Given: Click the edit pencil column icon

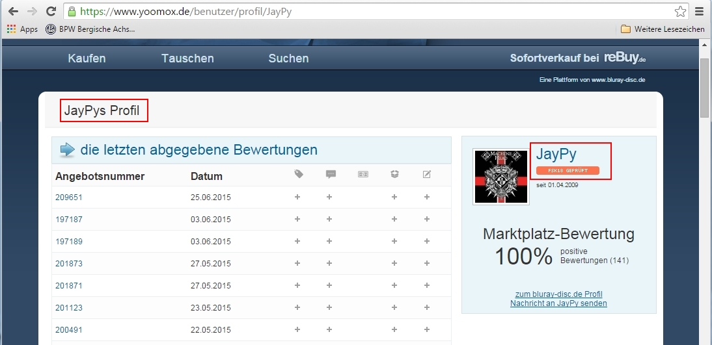Looking at the screenshot, I should [427, 174].
